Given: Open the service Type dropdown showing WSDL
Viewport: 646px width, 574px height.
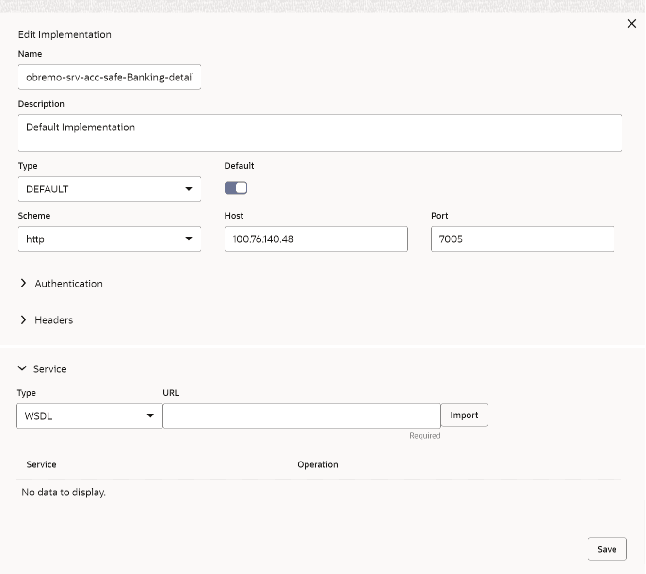Looking at the screenshot, I should click(x=90, y=416).
